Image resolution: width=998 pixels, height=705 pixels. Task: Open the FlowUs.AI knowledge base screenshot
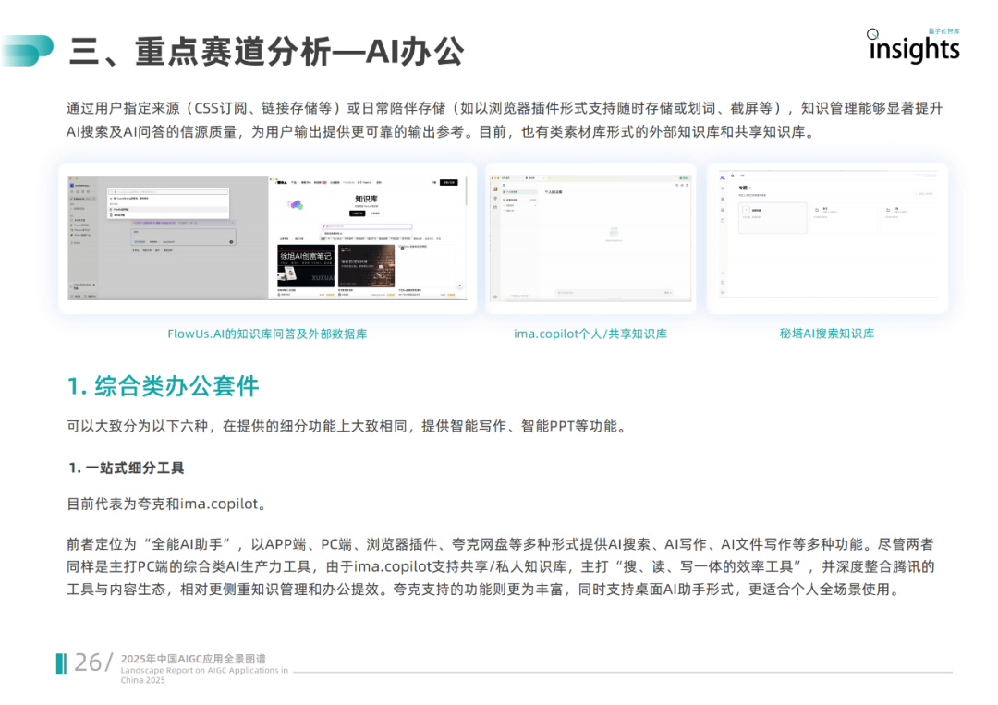[x=267, y=237]
